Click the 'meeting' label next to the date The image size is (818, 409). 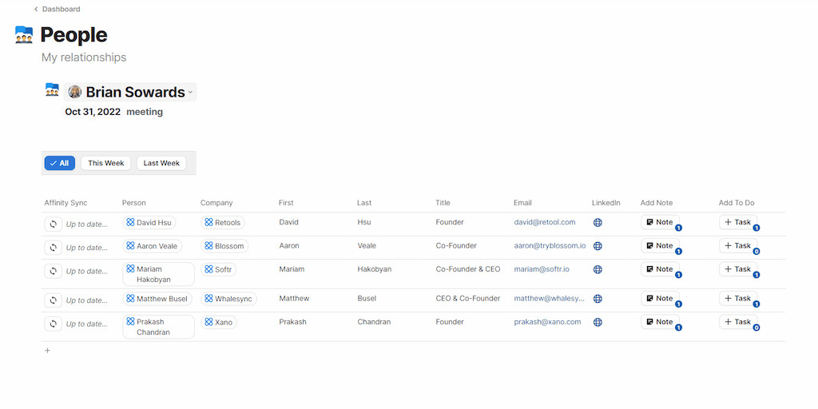(x=145, y=112)
